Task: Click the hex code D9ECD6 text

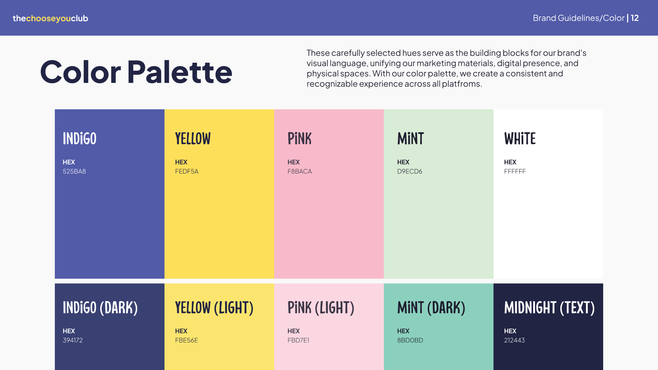Action: (410, 171)
